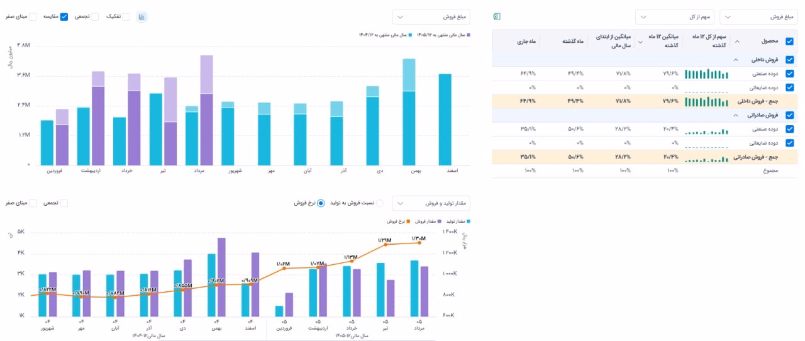Screen dimensions: 805x341
Task: Sort by the ماه گذشته column header
Action: click(572, 41)
